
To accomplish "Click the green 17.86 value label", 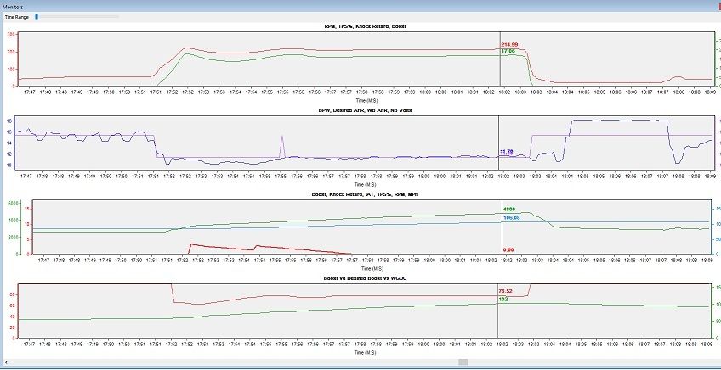I will 508,52.
